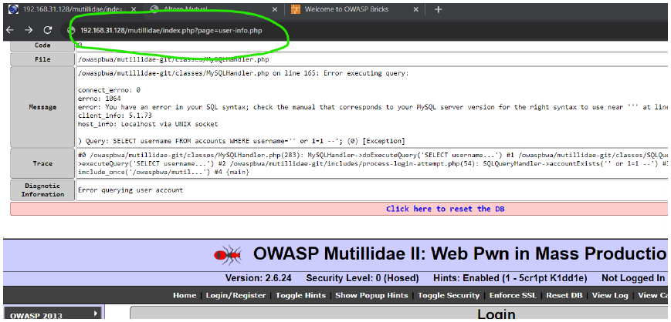The height and width of the screenshot is (322, 671).
Task: Go back using the browser back arrow
Action: point(10,30)
